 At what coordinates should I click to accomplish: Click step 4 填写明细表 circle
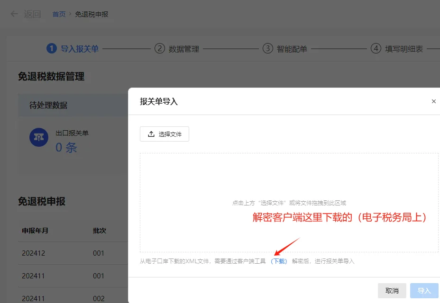pos(376,48)
